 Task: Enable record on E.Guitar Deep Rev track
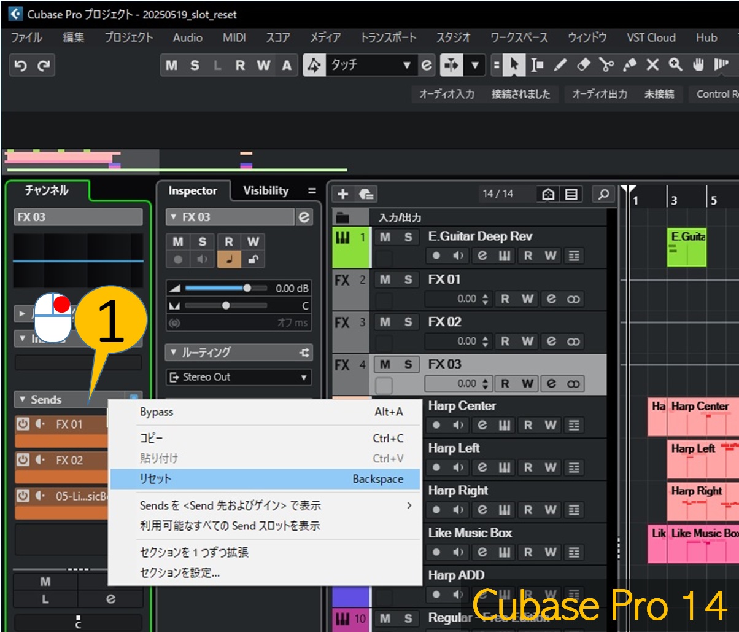click(436, 256)
